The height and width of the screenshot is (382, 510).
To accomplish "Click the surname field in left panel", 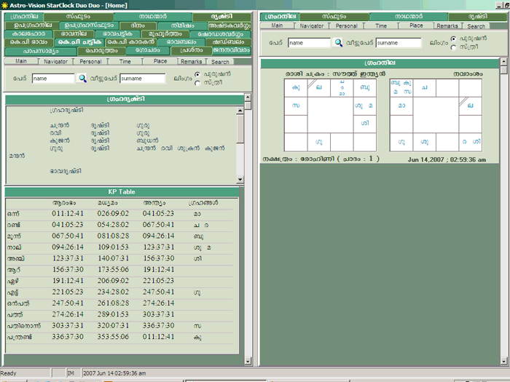I will [143, 79].
